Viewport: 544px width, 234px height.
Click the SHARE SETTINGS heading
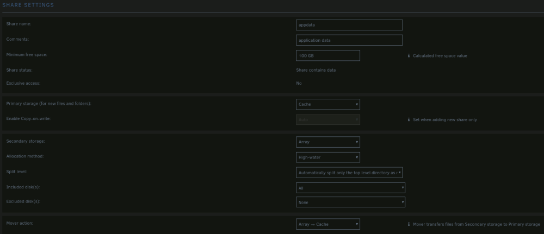(28, 5)
